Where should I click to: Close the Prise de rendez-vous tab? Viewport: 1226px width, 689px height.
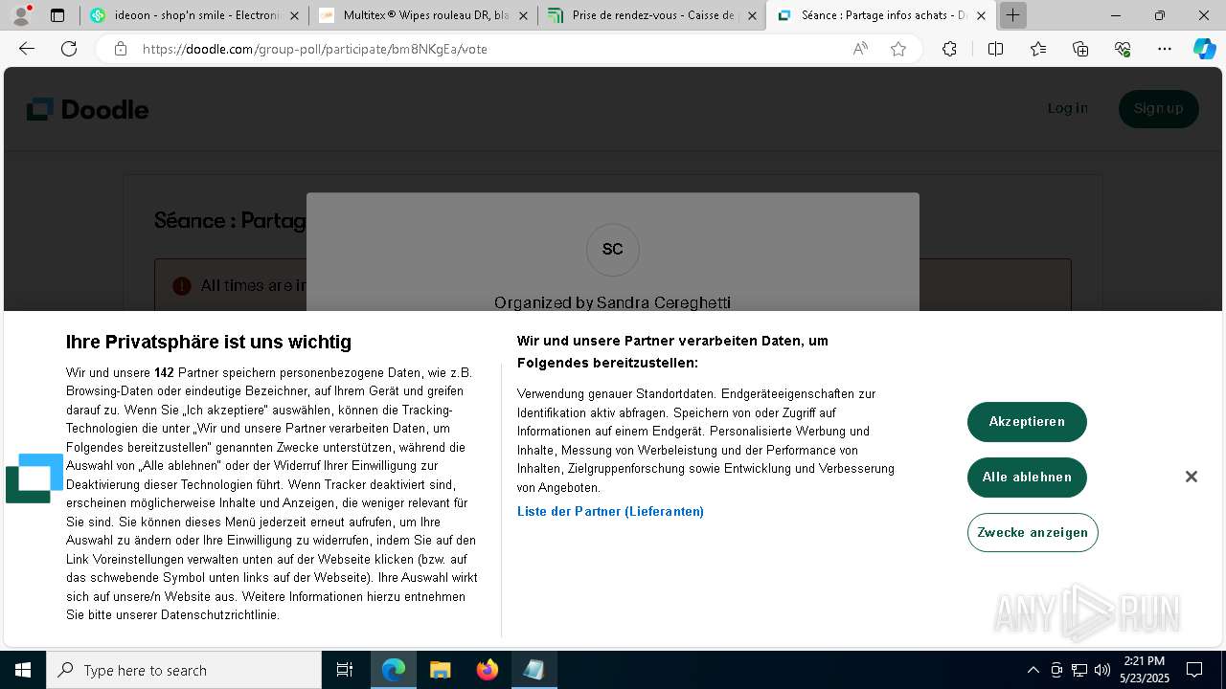(x=752, y=15)
